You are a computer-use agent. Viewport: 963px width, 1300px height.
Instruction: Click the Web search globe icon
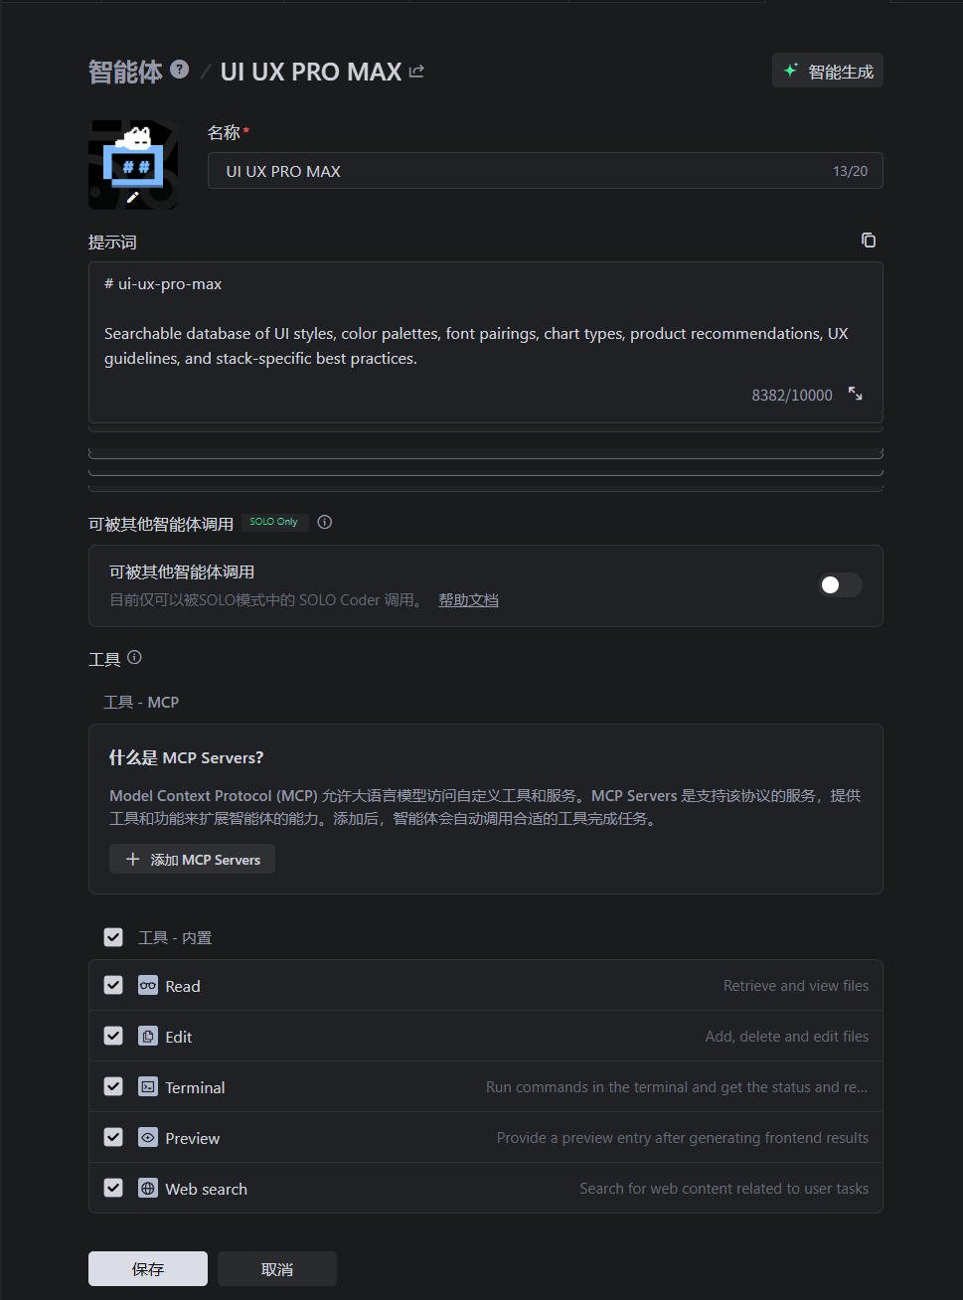[x=148, y=1188]
